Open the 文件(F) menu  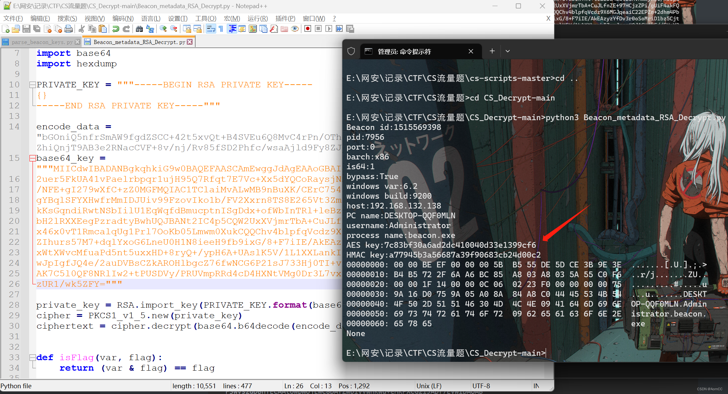click(x=13, y=18)
